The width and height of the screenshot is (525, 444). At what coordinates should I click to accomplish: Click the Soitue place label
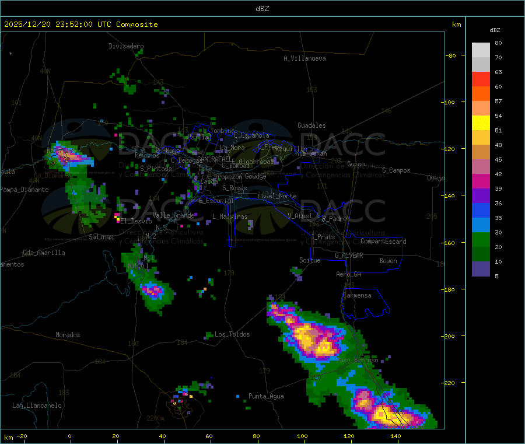[310, 260]
